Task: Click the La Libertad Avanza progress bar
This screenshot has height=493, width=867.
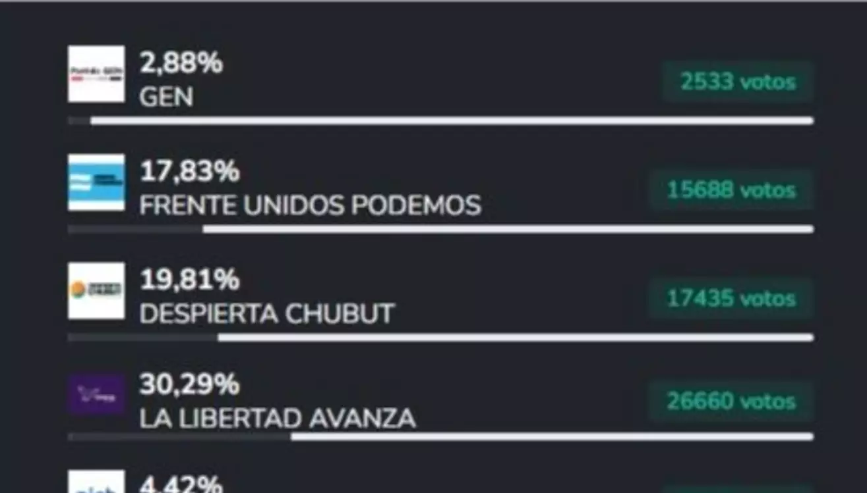Action: pyautogui.click(x=440, y=436)
